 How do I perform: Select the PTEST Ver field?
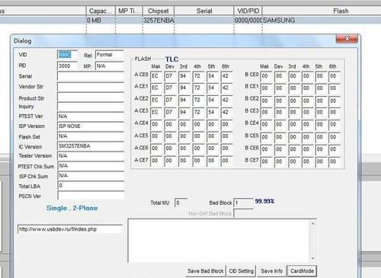pos(91,117)
